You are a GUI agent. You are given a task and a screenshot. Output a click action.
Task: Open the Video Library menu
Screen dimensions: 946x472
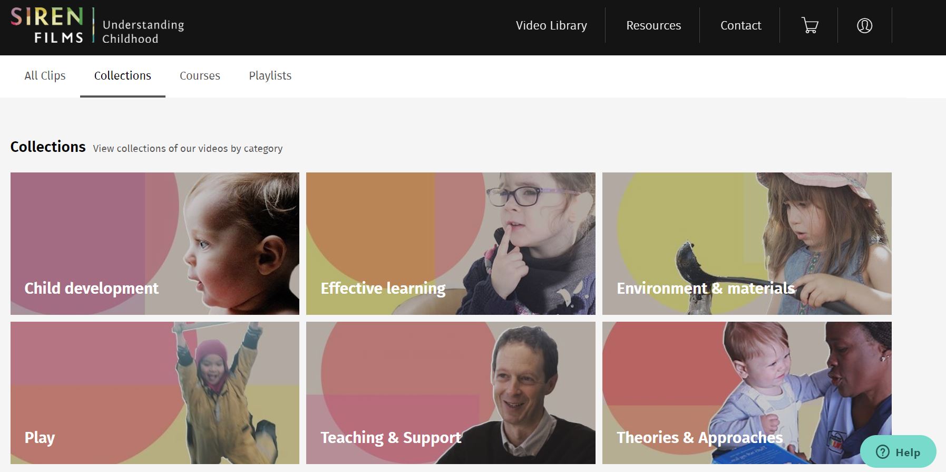coord(551,25)
